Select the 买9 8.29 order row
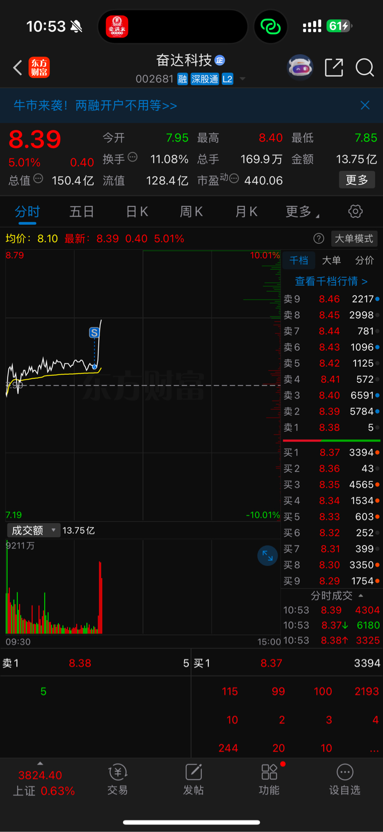This screenshot has height=832, width=383. [x=332, y=581]
